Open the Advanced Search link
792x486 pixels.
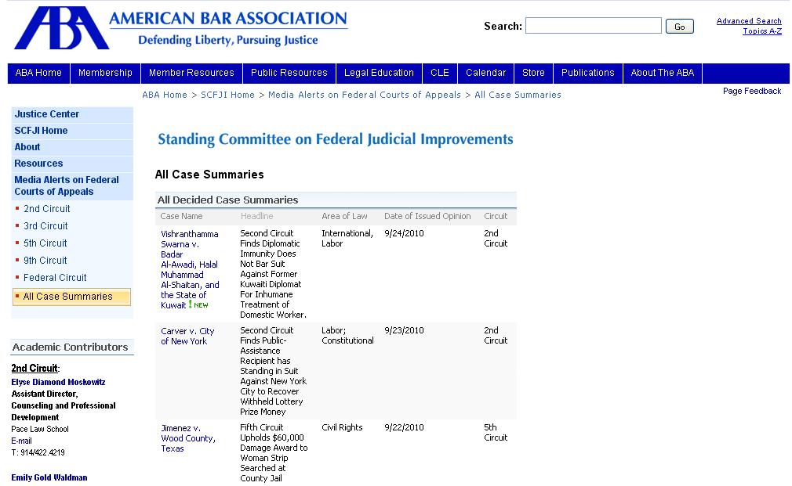point(748,21)
